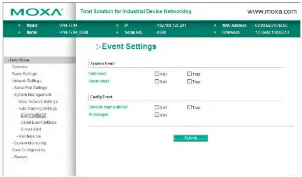Click the Event Settings page title
The image size is (302, 177).
129,46
